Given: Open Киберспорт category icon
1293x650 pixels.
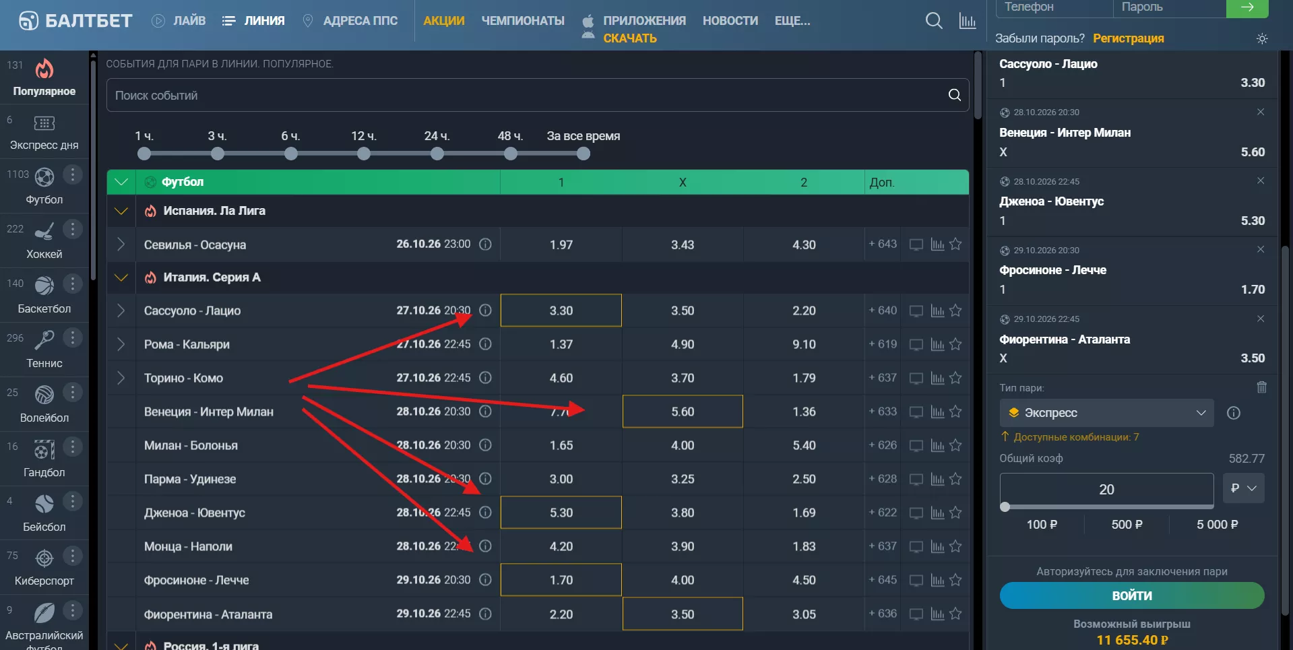Looking at the screenshot, I should click(44, 558).
